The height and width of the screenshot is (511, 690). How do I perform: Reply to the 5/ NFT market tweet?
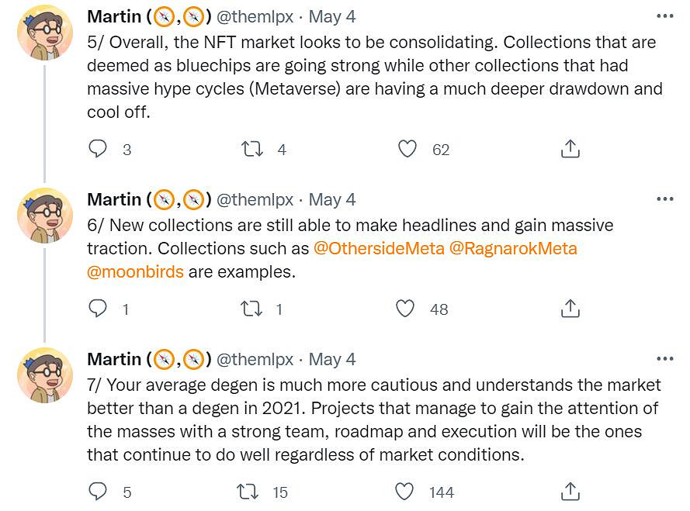98,149
